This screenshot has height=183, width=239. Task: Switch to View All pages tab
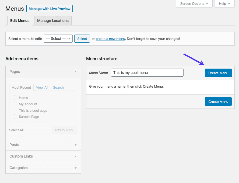(x=42, y=87)
